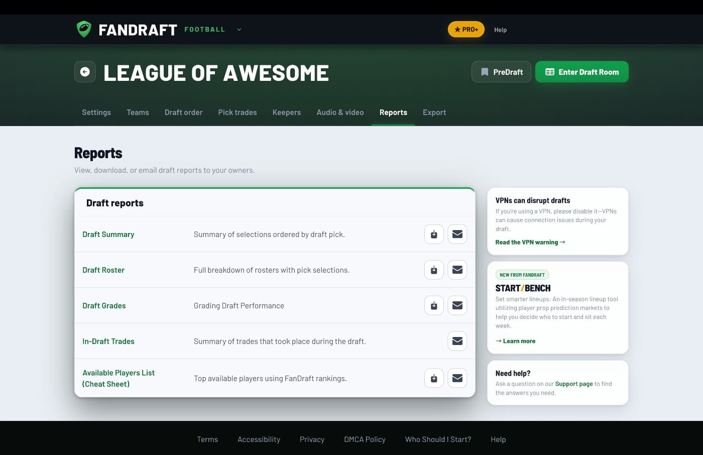Open Help in the footer
This screenshot has width=703, height=455.
pyautogui.click(x=498, y=439)
